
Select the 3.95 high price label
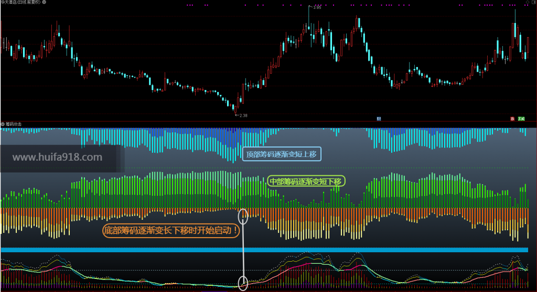[x=317, y=7]
